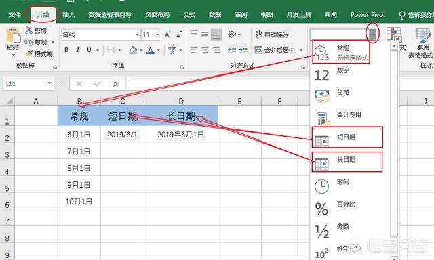The width and height of the screenshot is (434, 260).
Task: Click the Copy icon
Action: [28, 42]
